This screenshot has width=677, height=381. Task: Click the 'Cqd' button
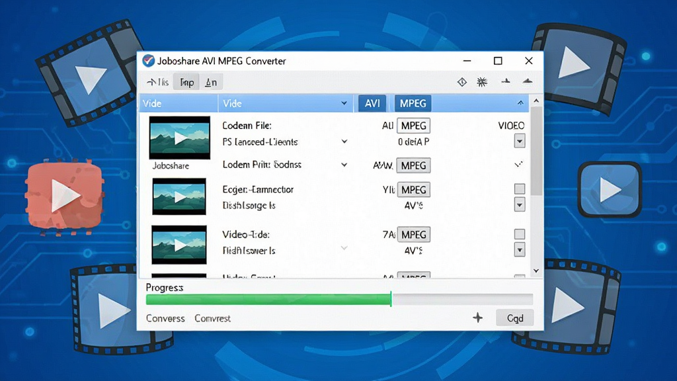514,318
